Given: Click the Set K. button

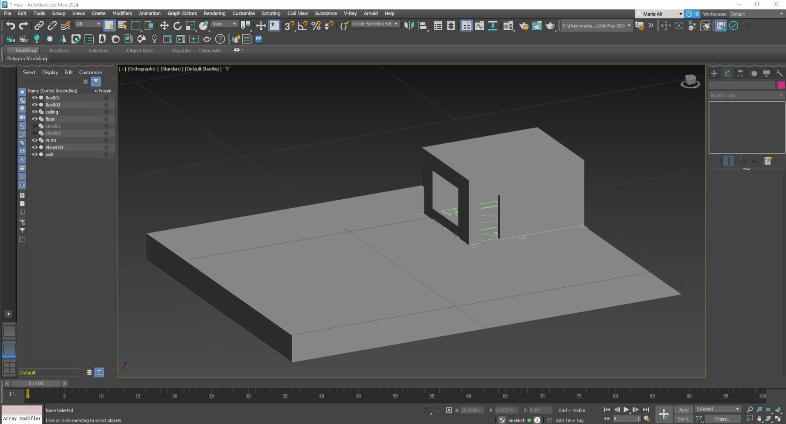Looking at the screenshot, I should click(x=683, y=419).
